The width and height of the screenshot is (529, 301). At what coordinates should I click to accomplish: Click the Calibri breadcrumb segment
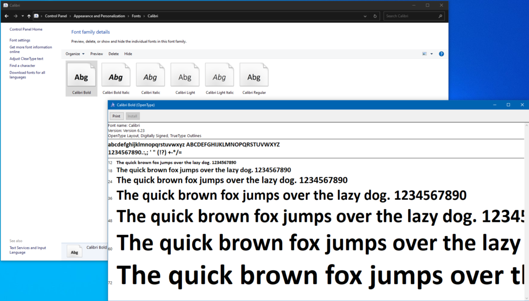click(153, 16)
